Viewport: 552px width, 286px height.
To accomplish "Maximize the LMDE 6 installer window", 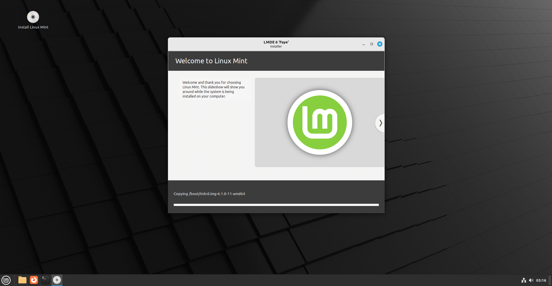I will pos(372,44).
